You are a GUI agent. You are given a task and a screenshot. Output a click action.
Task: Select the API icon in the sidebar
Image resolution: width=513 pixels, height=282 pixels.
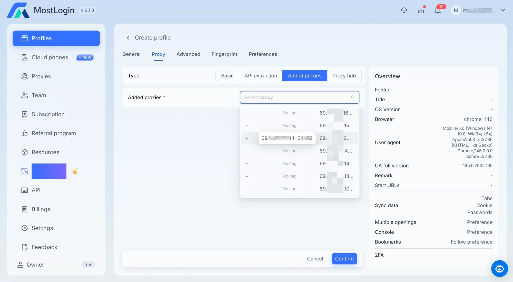click(24, 190)
